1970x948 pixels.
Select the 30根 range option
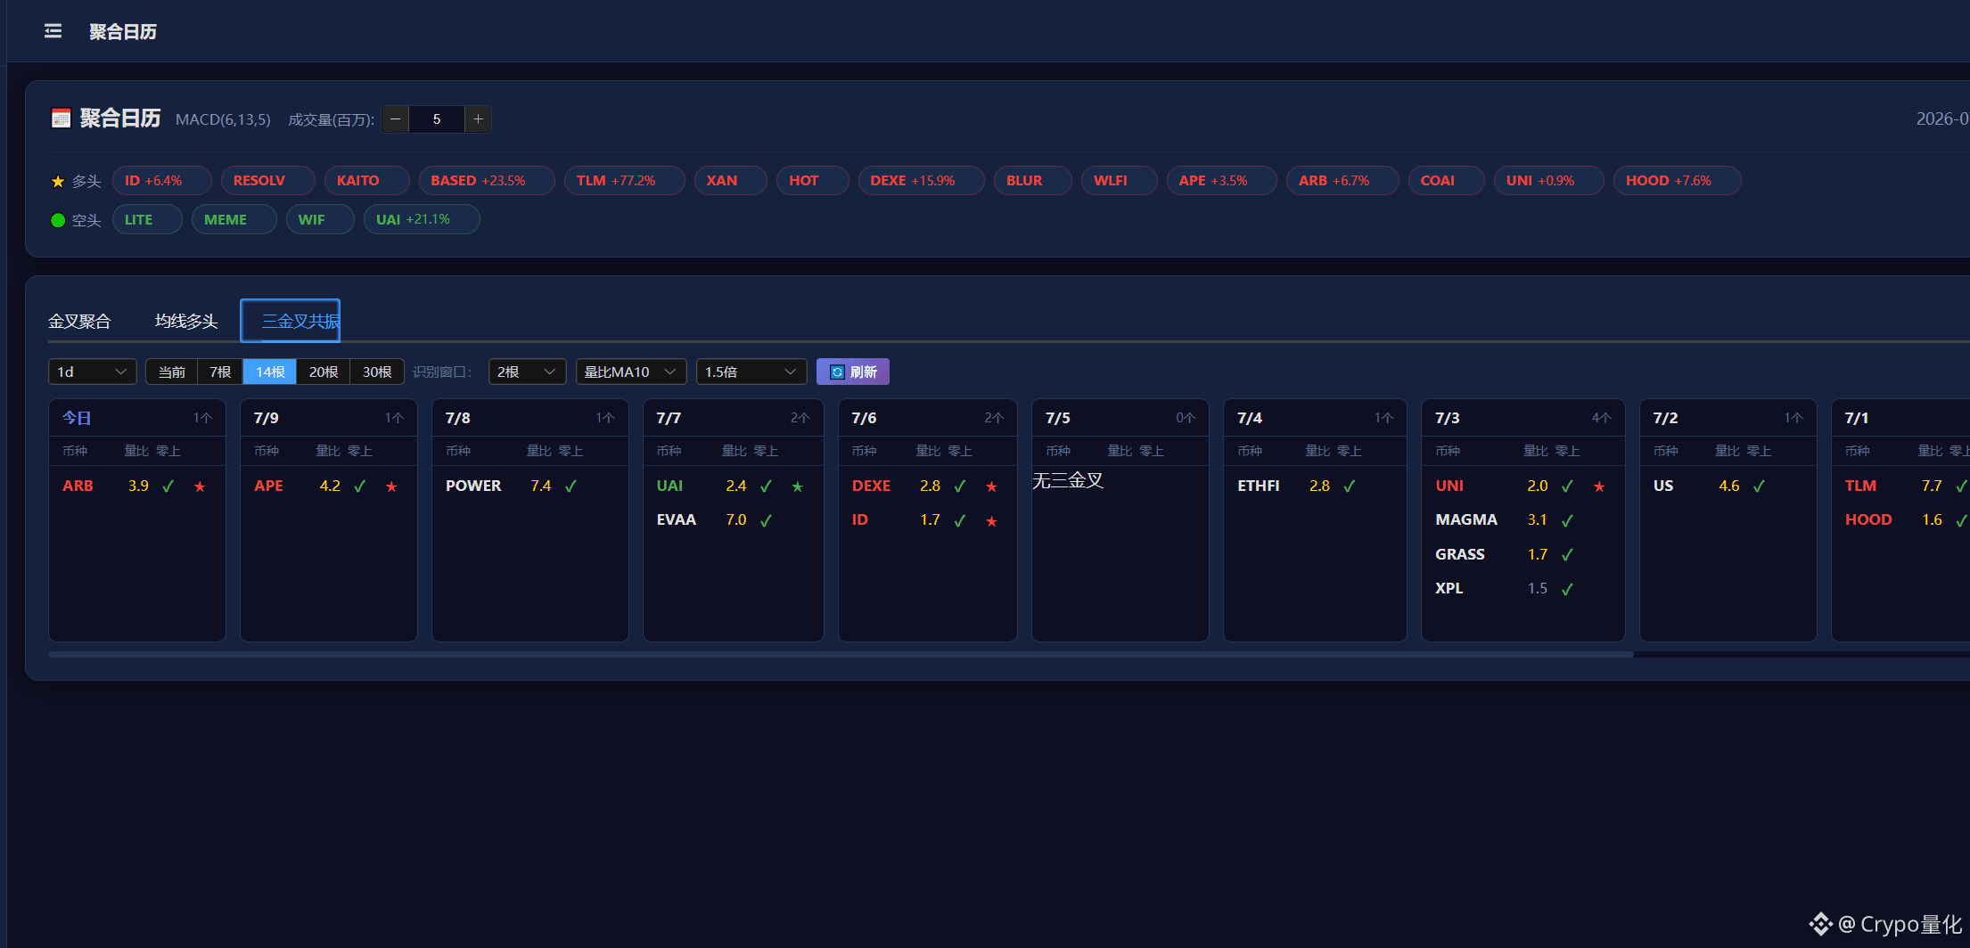pyautogui.click(x=377, y=372)
